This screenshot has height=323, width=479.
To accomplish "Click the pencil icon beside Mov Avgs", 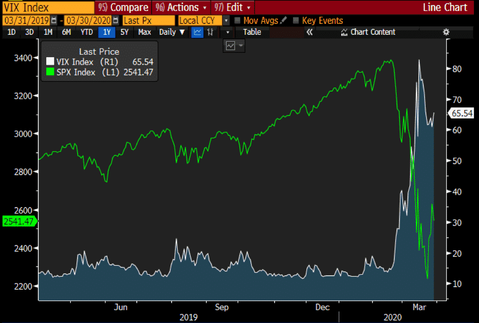I will coord(284,20).
